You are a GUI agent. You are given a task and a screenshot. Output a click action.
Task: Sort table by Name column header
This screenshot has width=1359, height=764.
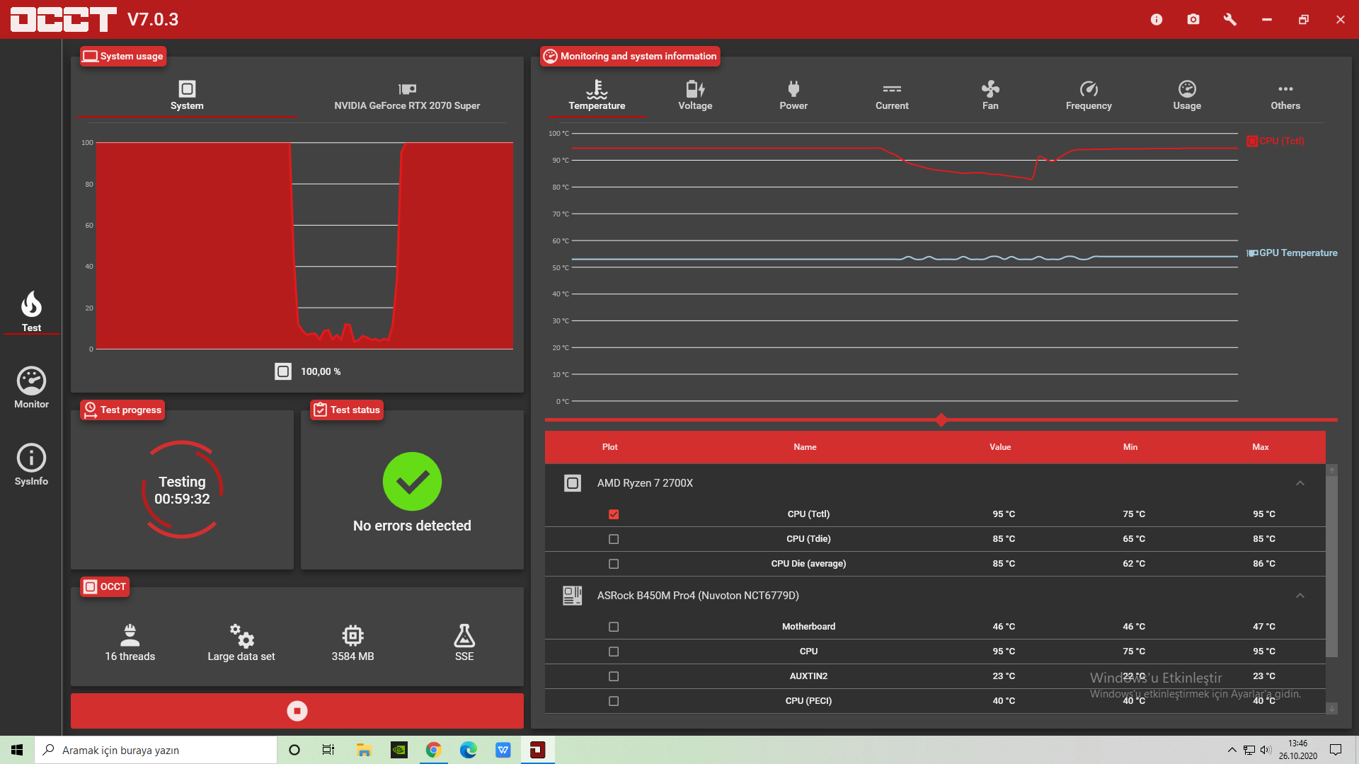tap(805, 447)
